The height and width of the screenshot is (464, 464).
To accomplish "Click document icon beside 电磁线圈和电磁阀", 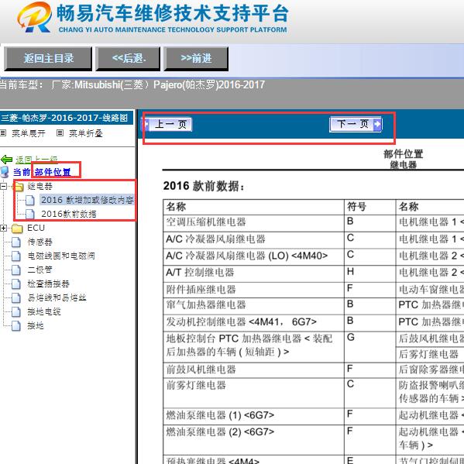I will click(16, 256).
